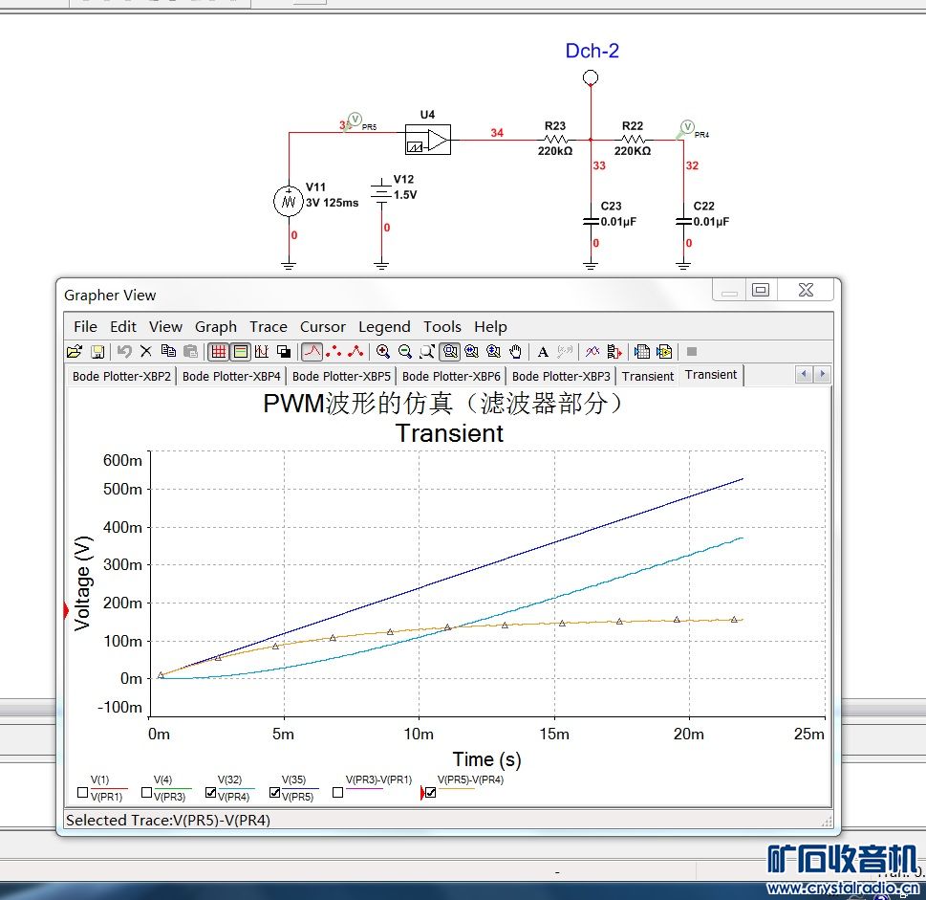Click the Zoom Area icon
Screen dimensions: 926x900
pos(427,352)
